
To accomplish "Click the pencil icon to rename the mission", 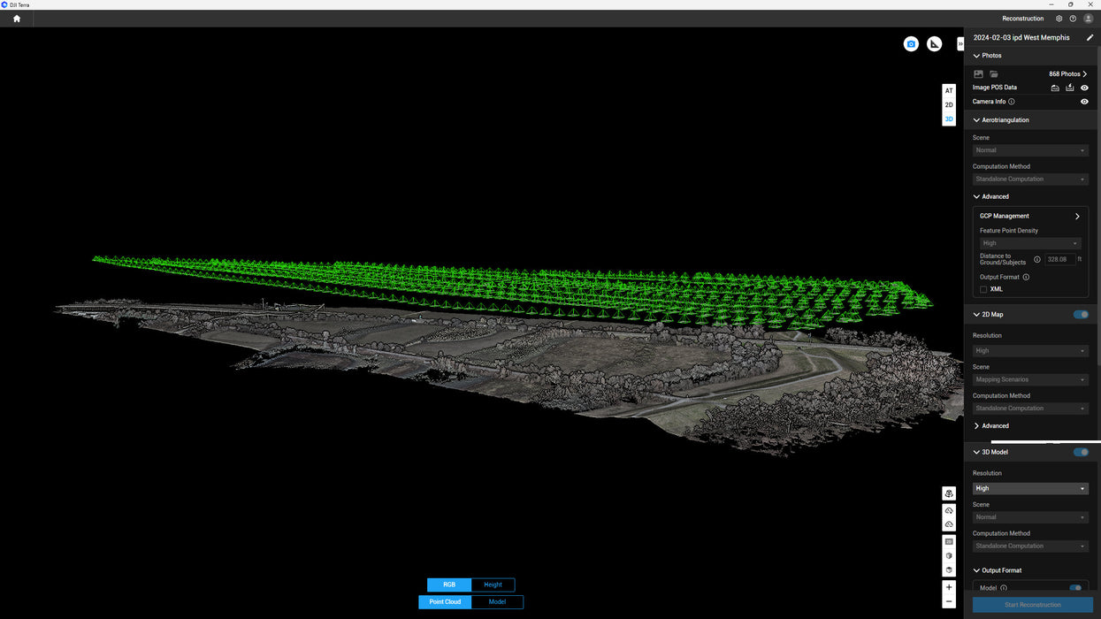I will click(x=1090, y=38).
